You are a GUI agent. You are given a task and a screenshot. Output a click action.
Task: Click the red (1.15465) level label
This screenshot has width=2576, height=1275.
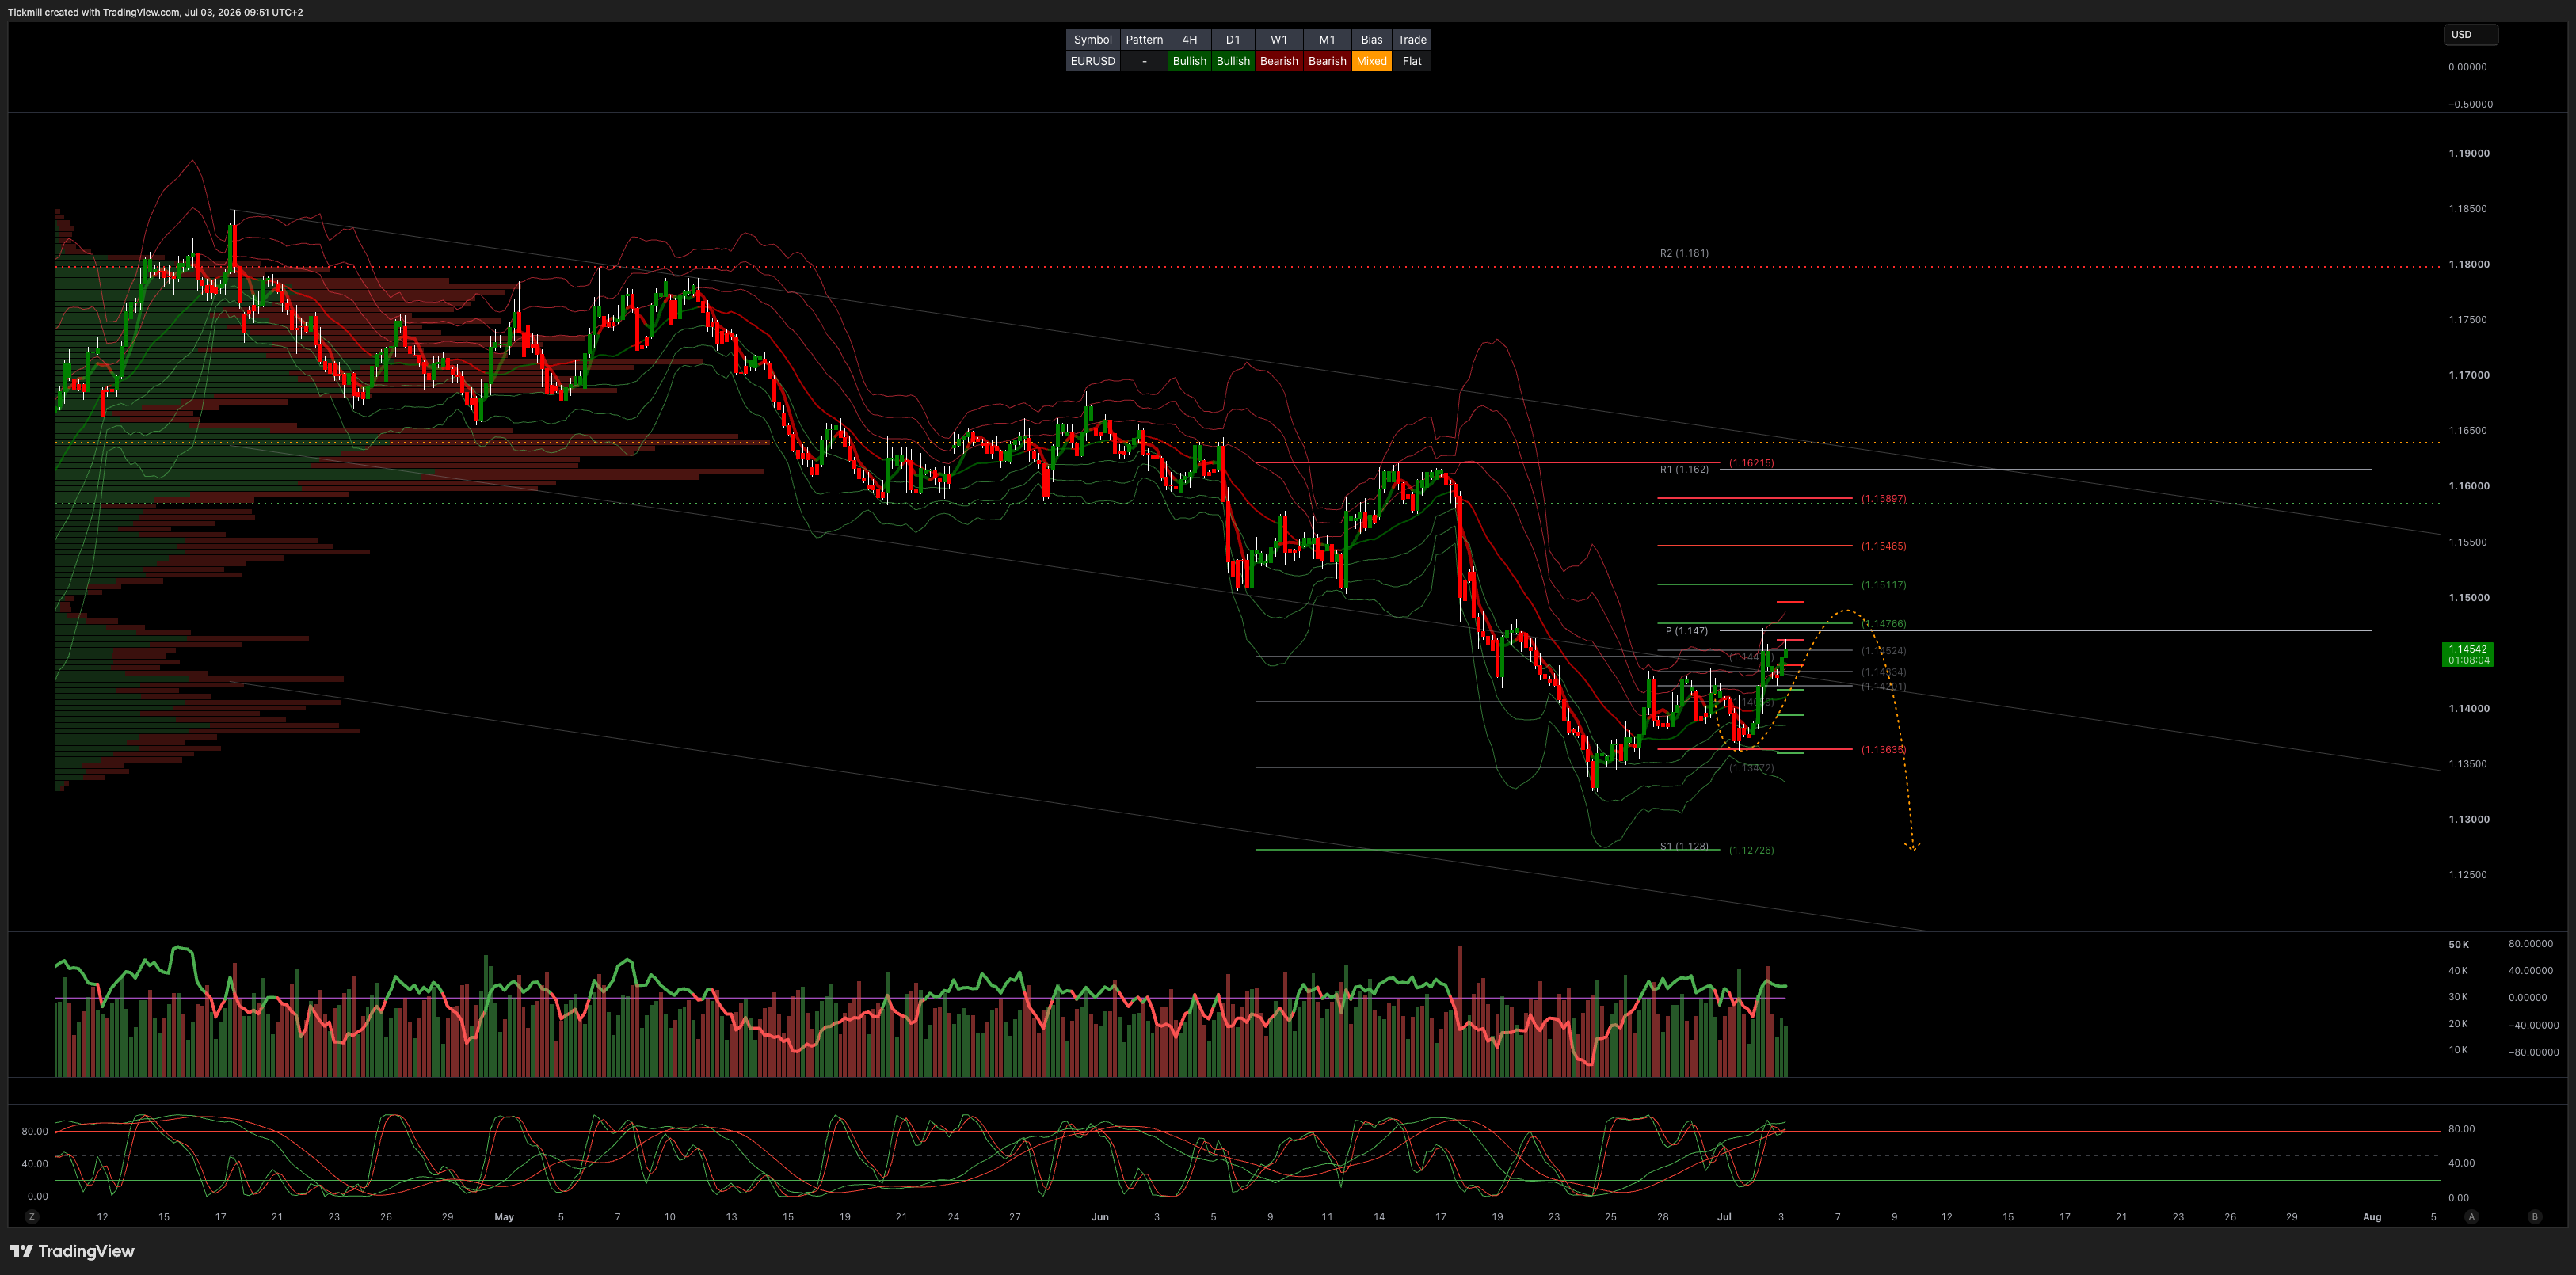tap(1883, 546)
